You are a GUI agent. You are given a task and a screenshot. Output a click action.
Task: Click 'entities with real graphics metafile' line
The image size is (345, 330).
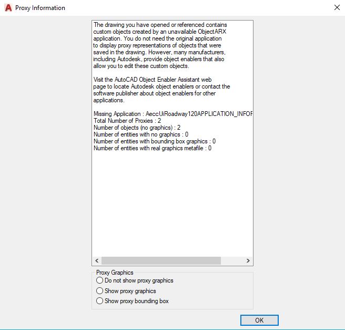pos(153,148)
